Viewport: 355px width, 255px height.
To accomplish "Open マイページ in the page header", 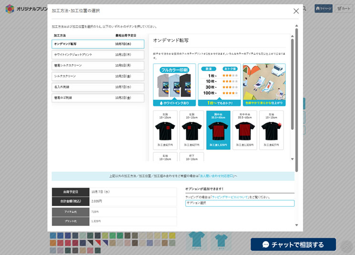I will pos(323,9).
